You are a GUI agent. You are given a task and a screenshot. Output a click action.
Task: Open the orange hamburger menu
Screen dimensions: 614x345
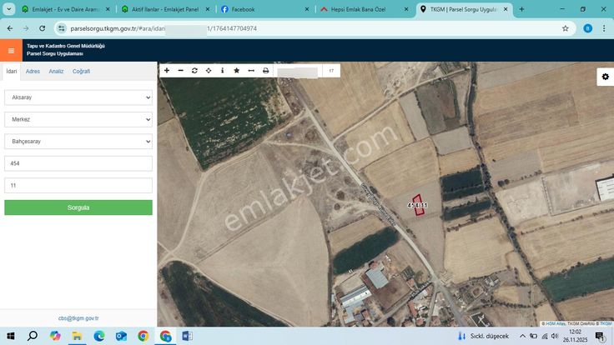tap(12, 51)
